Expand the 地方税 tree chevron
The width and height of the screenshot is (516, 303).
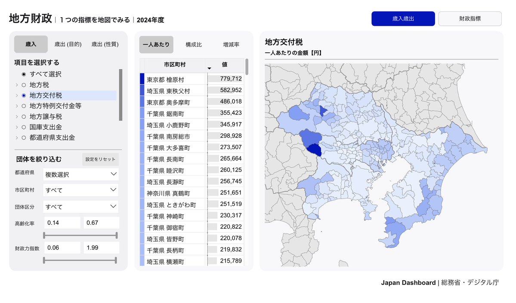[17, 85]
